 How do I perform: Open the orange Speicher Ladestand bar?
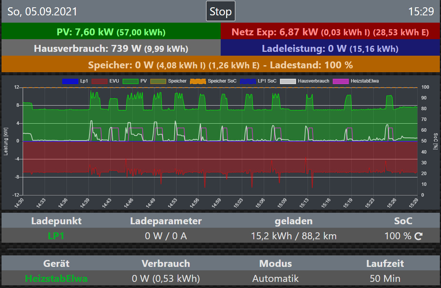click(x=220, y=65)
